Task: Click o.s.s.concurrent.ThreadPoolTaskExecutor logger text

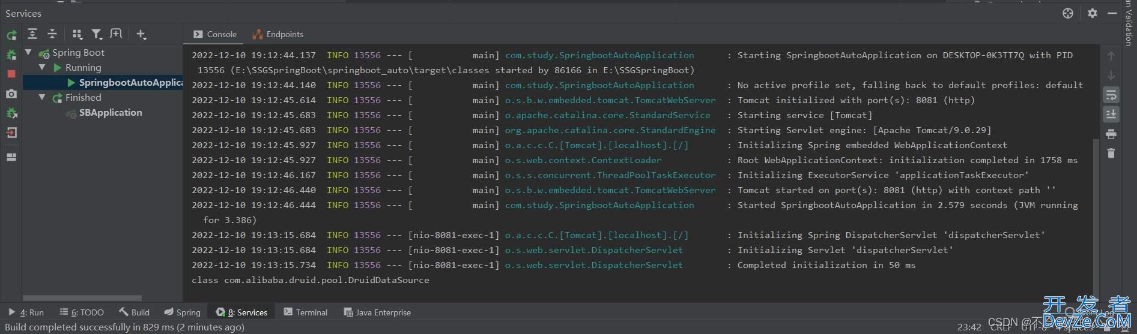Action: tap(610, 175)
